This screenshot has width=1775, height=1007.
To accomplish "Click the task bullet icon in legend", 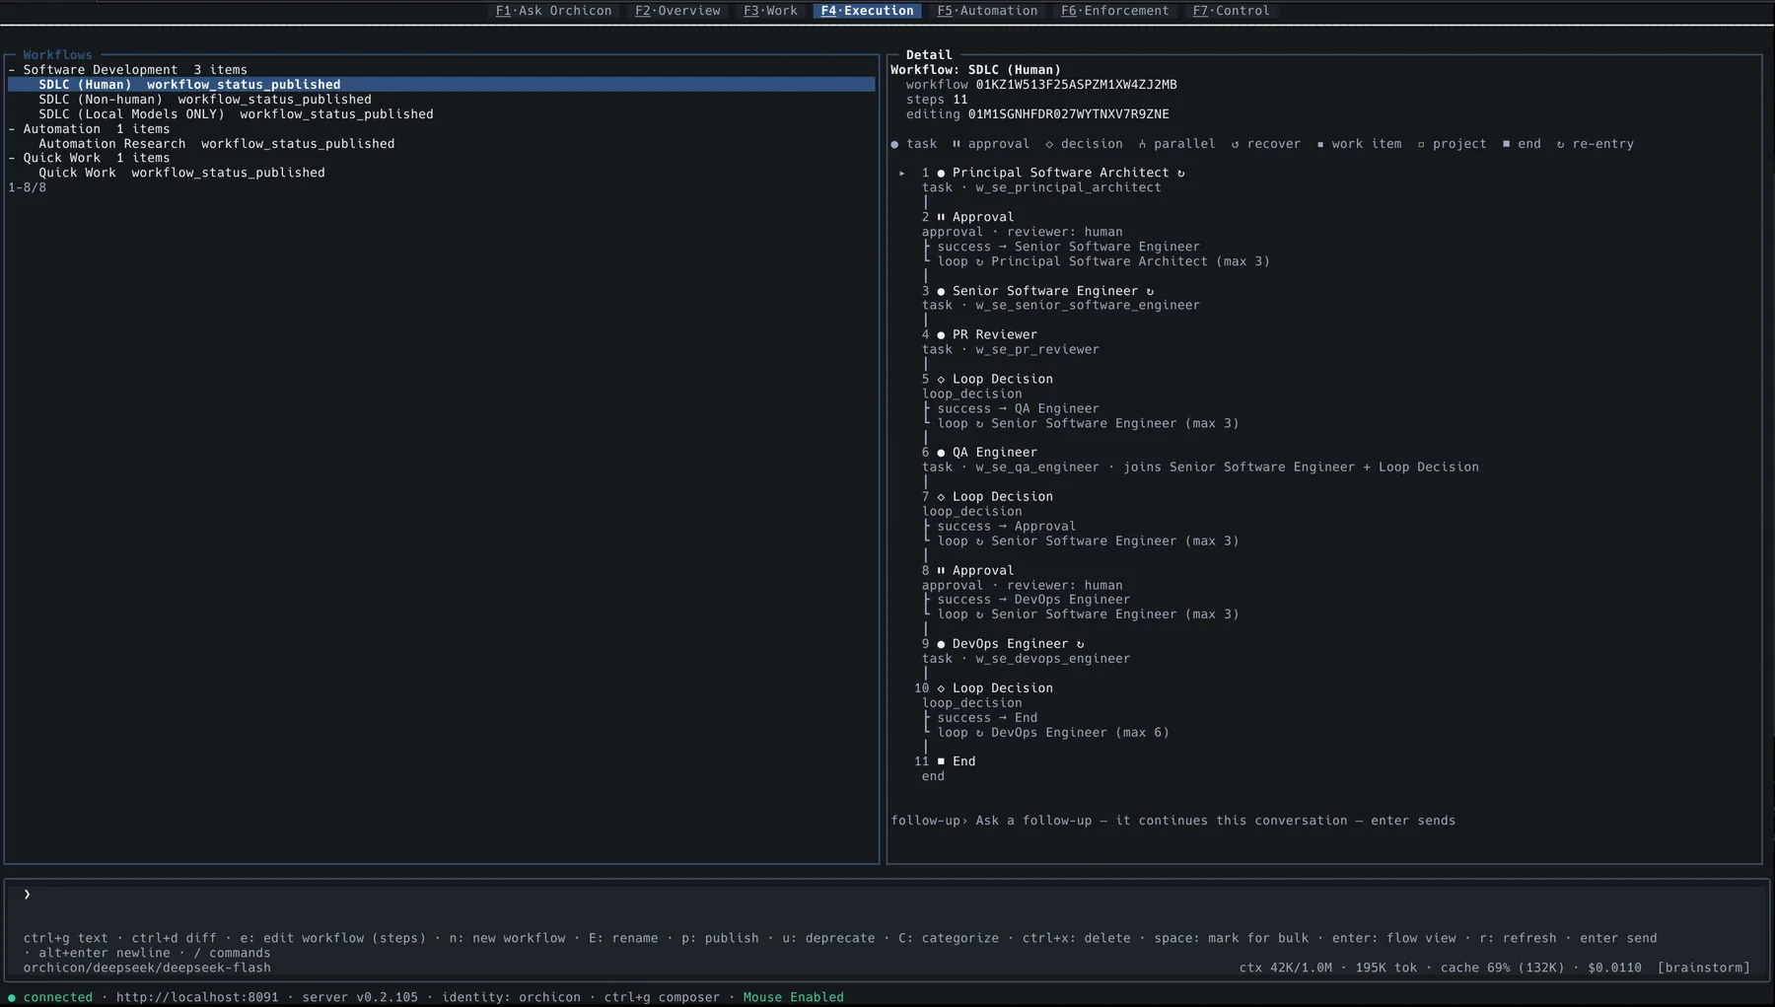I will click(894, 144).
